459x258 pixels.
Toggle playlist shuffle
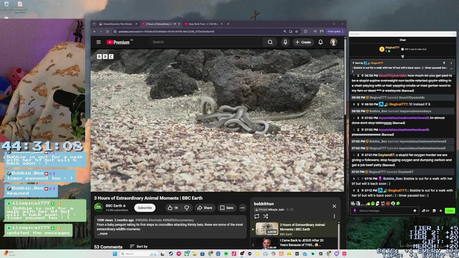[266, 216]
